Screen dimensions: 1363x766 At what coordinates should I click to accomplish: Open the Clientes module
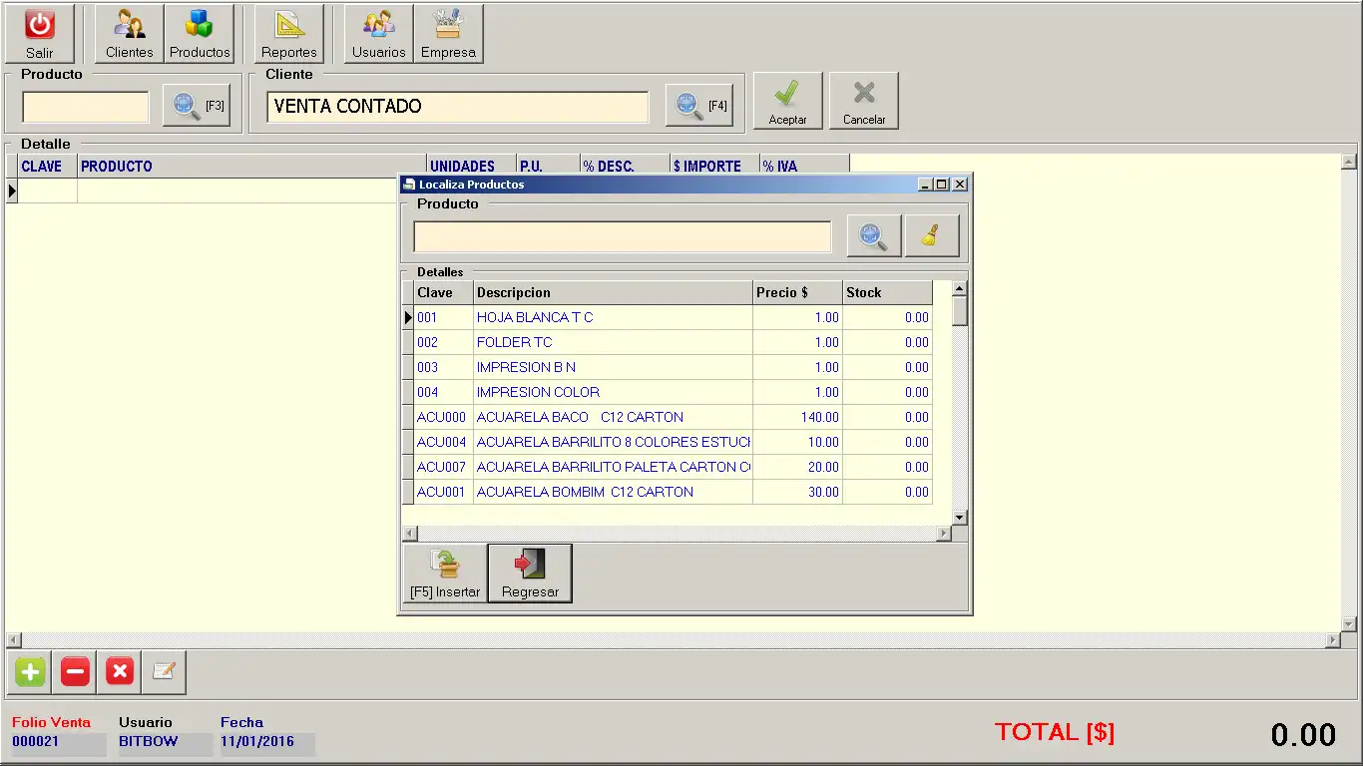coord(130,34)
